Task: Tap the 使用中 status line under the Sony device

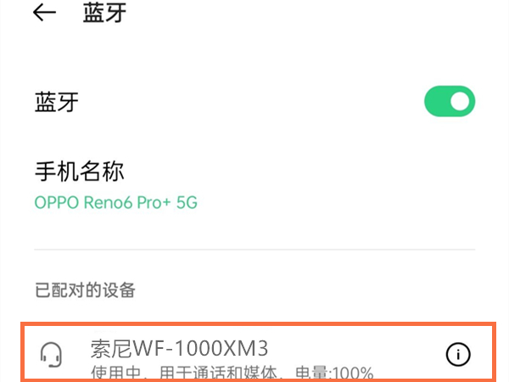Action: (116, 374)
